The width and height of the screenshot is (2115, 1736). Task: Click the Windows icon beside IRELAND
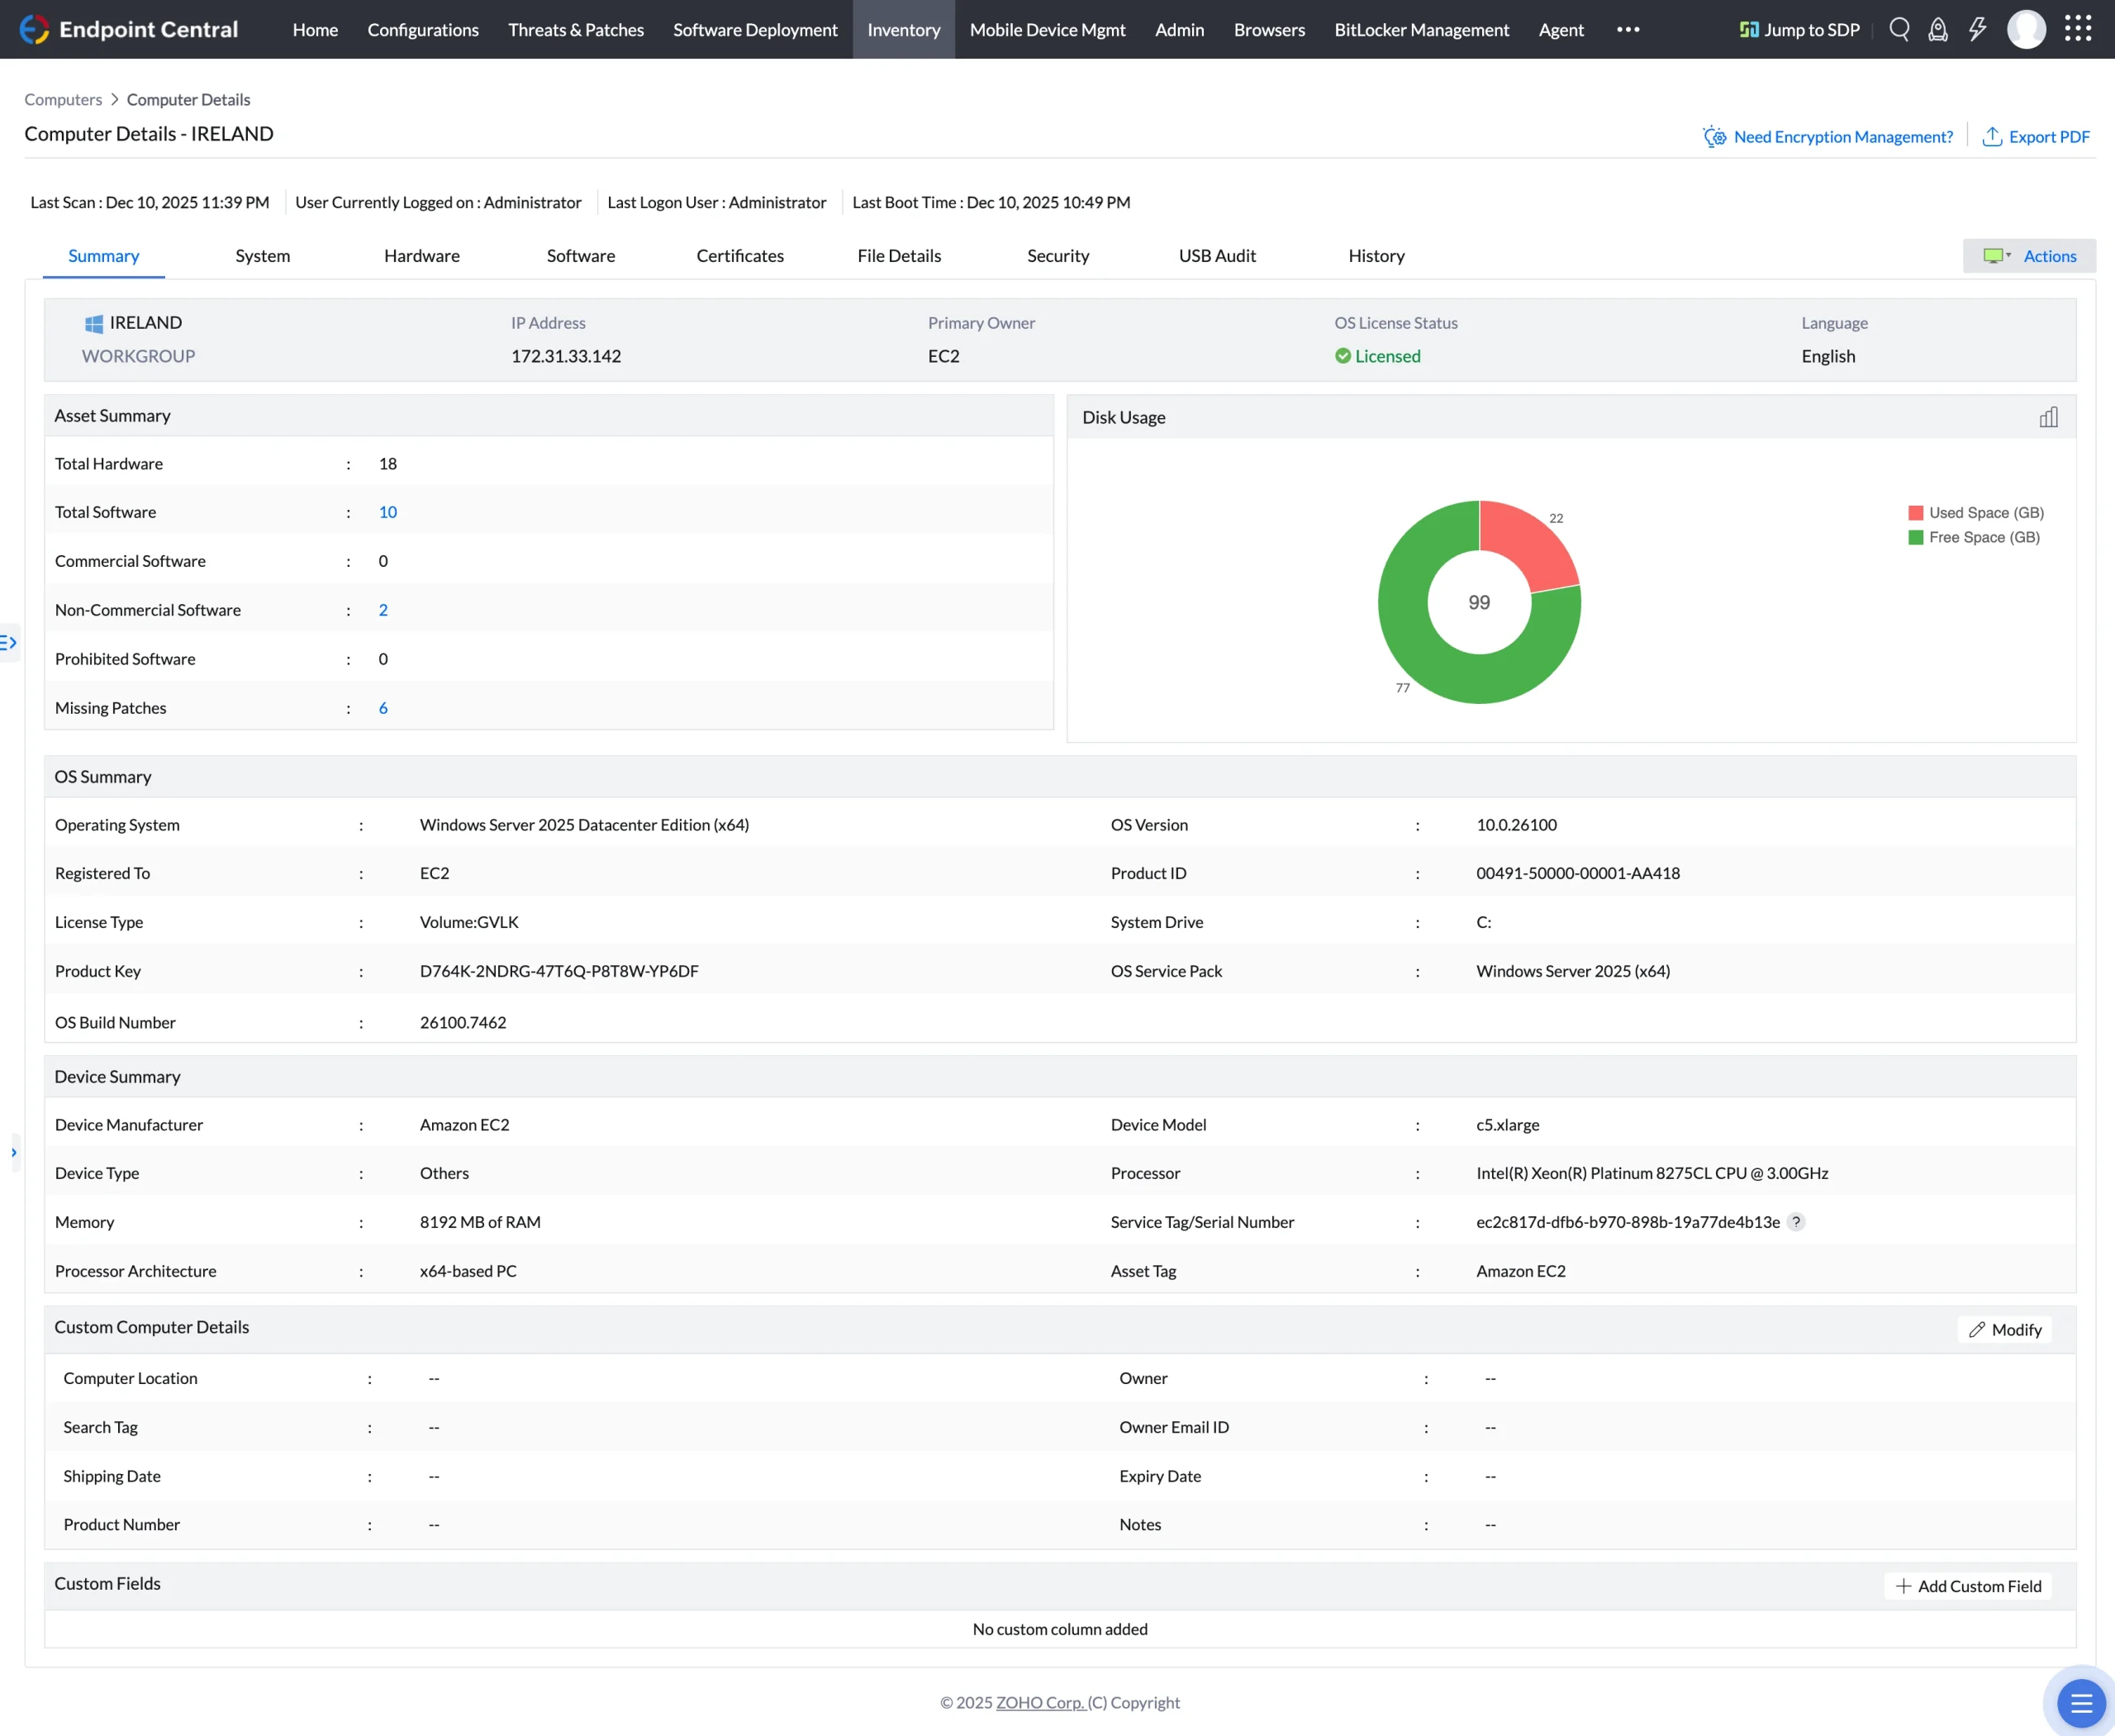coord(94,324)
